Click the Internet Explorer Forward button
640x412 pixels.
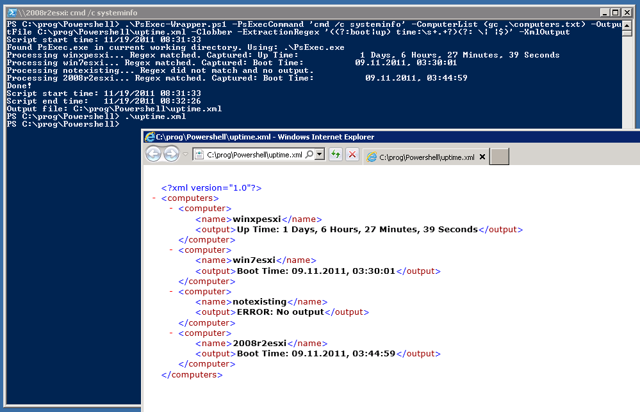tap(171, 154)
